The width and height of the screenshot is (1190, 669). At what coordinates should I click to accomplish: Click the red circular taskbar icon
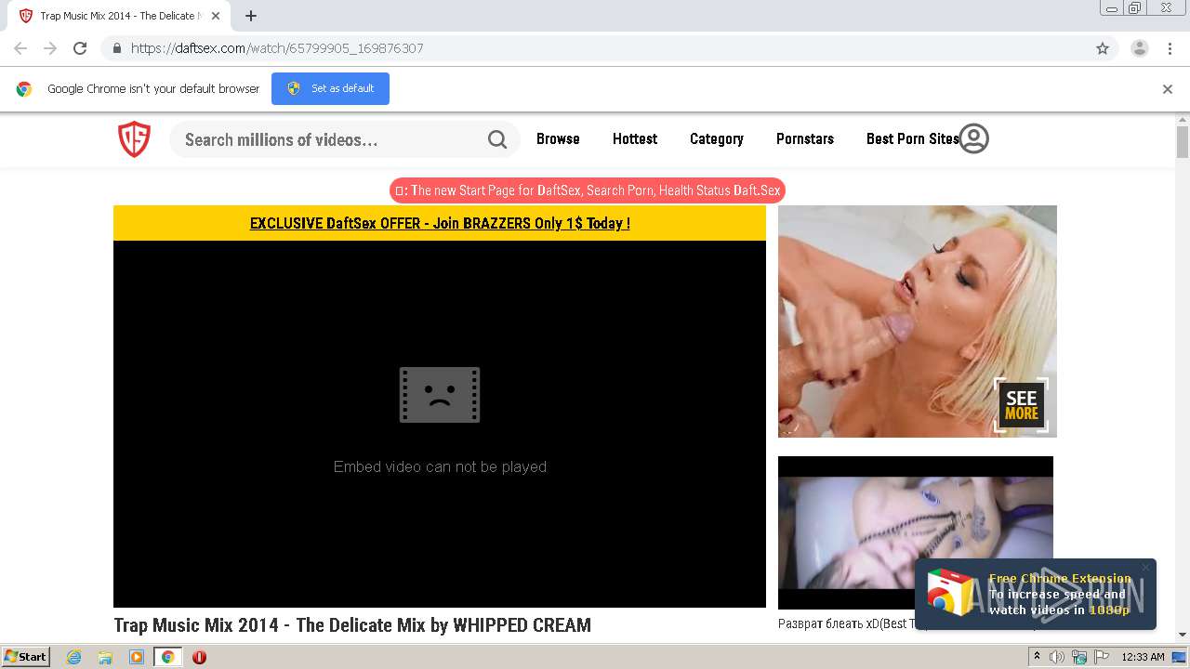(x=199, y=657)
